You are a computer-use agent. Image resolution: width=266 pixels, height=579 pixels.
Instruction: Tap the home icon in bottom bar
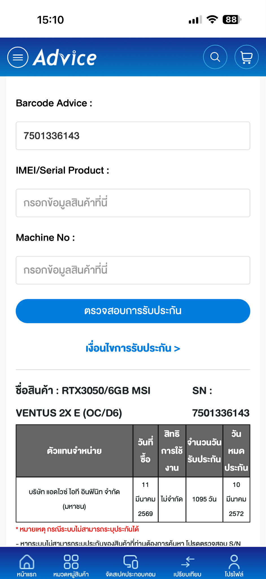[x=27, y=562]
